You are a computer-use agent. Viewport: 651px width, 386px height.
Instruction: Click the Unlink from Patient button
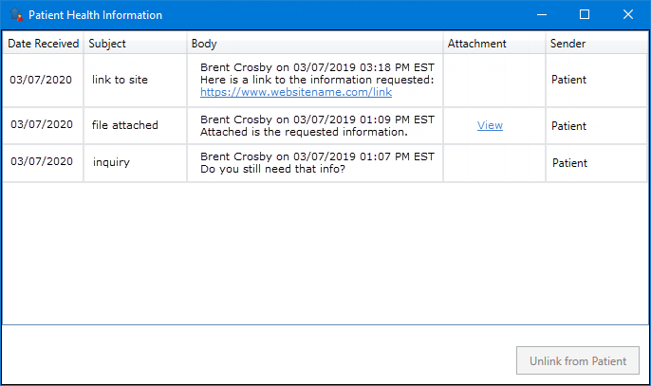578,360
